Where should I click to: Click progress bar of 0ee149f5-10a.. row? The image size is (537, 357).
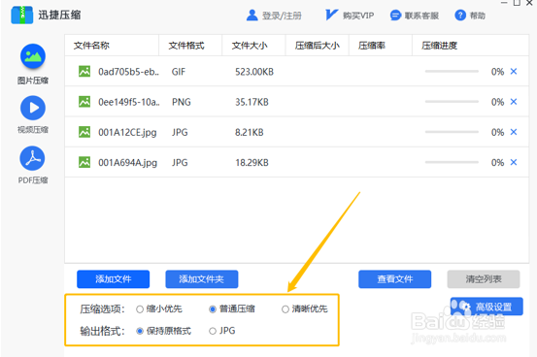(452, 102)
